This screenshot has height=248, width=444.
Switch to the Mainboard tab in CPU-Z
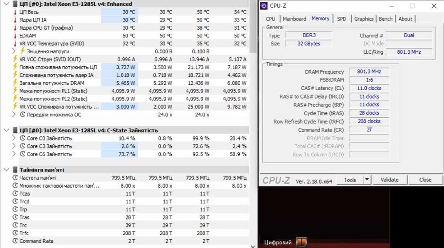[294, 19]
